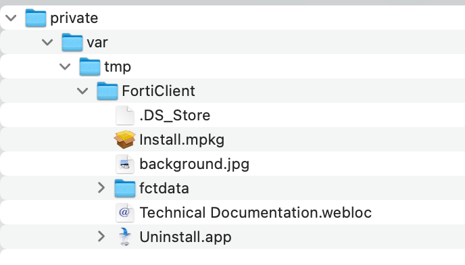Select the Install.mpkg file name
This screenshot has height=265, width=465.
coord(182,140)
